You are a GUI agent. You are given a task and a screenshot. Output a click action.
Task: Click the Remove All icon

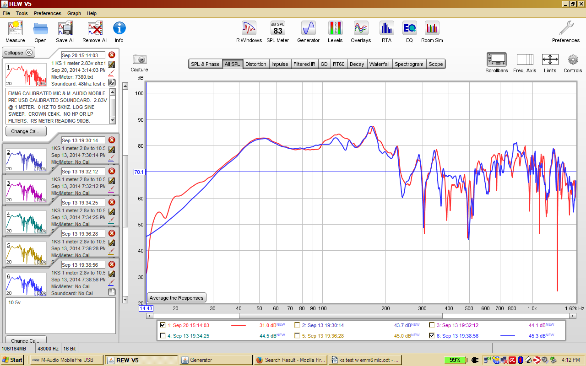95,28
